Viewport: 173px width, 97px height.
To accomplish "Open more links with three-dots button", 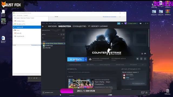I will (143, 65).
